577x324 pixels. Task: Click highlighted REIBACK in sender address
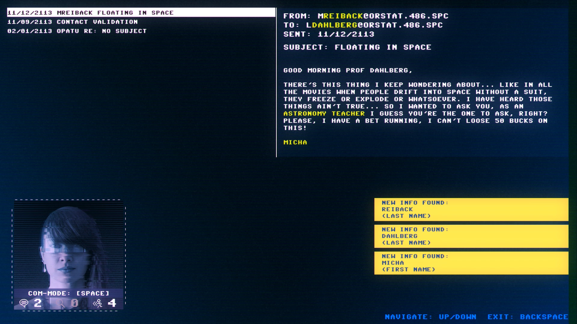(343, 16)
